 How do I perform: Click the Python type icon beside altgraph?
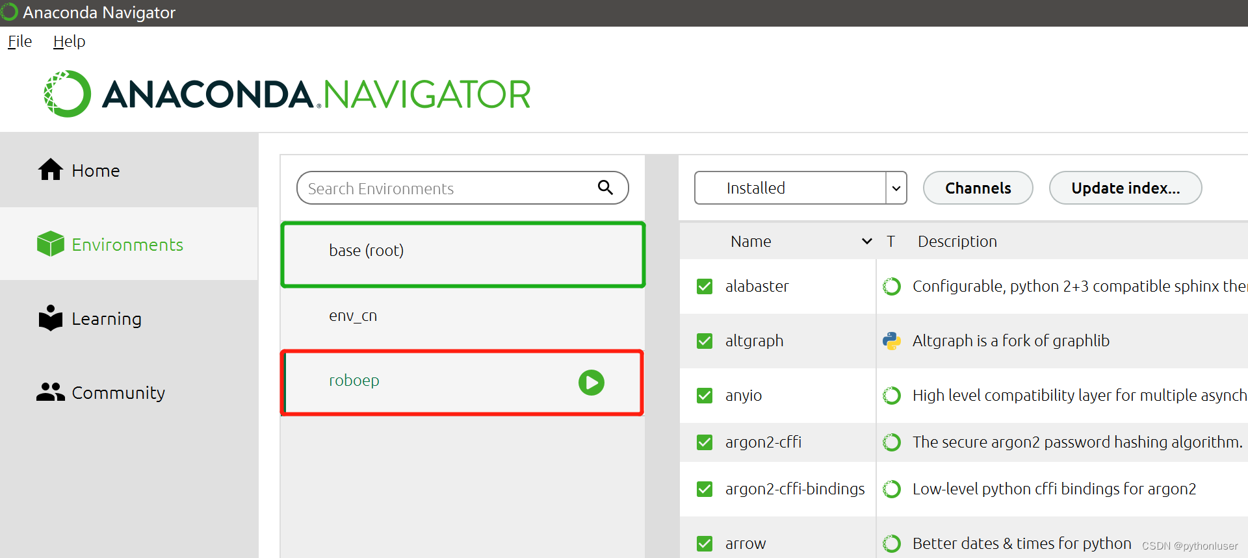[x=892, y=341]
